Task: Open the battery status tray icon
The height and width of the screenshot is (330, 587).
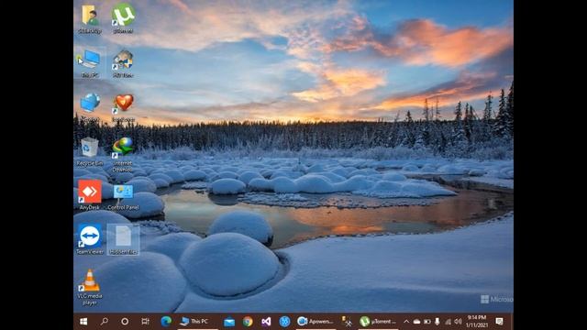Action: pyautogui.click(x=427, y=322)
